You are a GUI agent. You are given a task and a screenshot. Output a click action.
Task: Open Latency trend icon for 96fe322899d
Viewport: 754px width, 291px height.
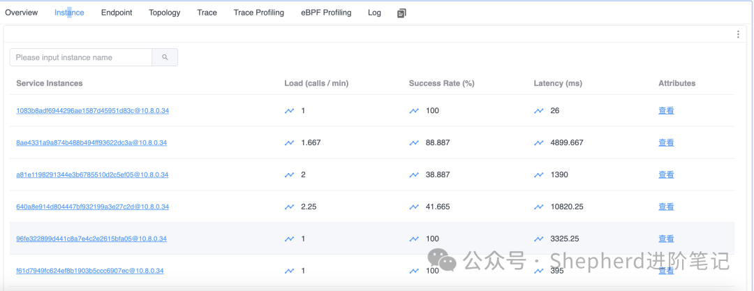click(538, 239)
